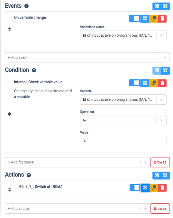
Task: Collapse all items in Actions section
Action: 165,176
